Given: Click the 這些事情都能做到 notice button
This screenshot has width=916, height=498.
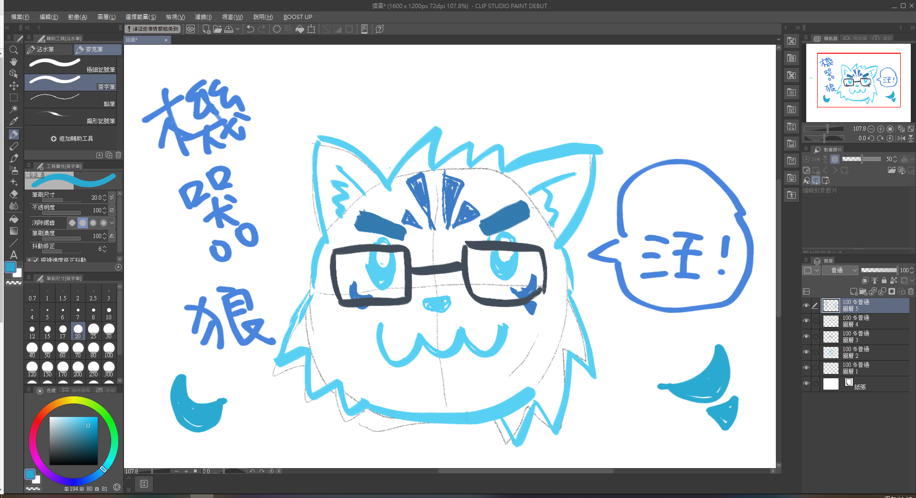Looking at the screenshot, I should click(153, 29).
